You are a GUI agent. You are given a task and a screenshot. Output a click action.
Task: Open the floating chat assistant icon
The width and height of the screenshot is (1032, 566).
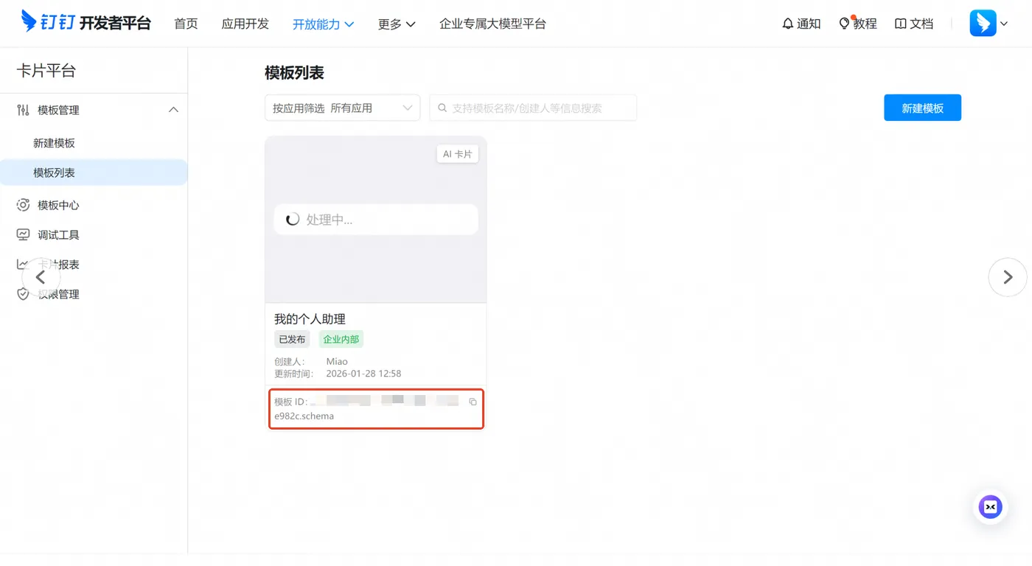coord(990,506)
